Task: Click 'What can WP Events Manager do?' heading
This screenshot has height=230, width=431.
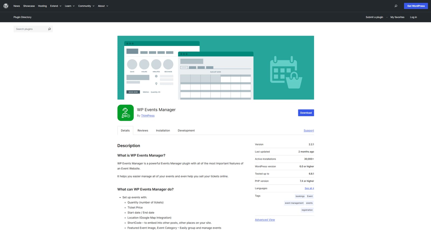Action: (145, 189)
